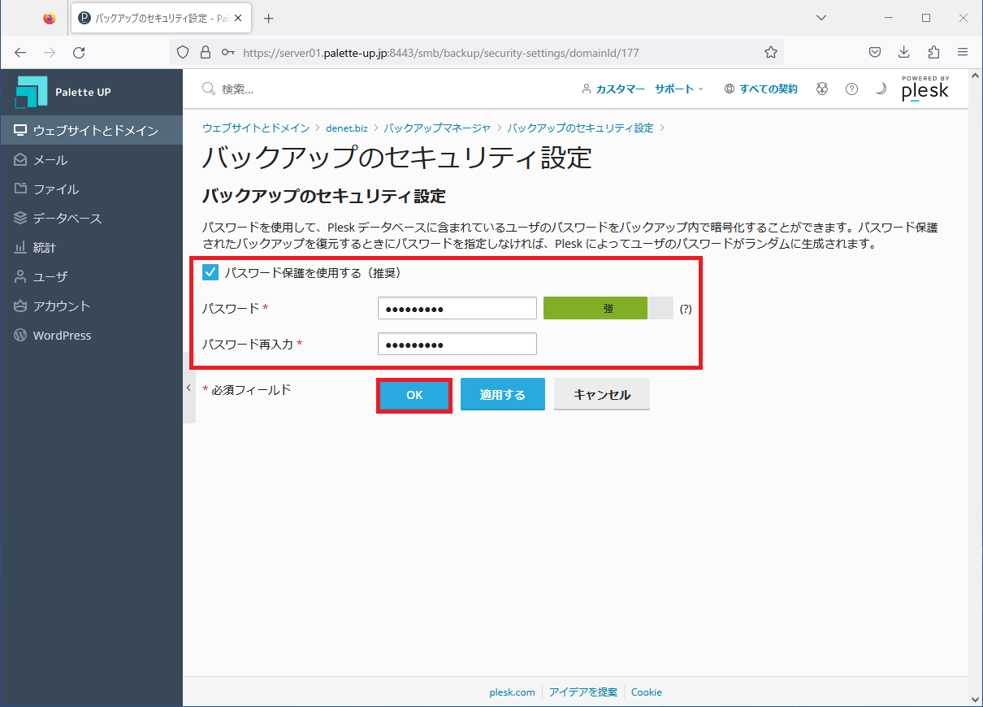Click the OK button
The image size is (983, 707).
click(x=414, y=395)
